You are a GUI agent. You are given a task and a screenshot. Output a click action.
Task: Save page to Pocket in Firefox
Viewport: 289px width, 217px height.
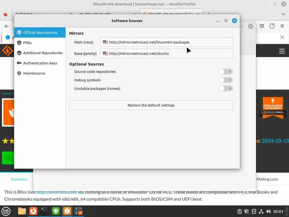coord(262,26)
